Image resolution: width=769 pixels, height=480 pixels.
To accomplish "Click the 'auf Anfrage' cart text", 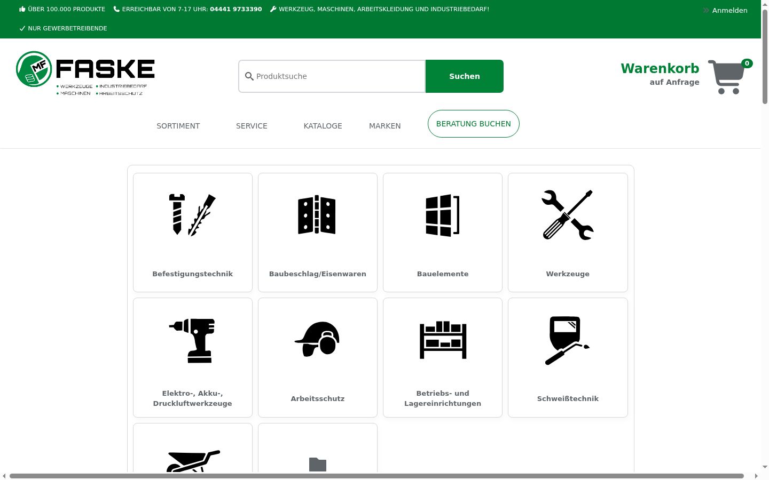I will coord(674,82).
